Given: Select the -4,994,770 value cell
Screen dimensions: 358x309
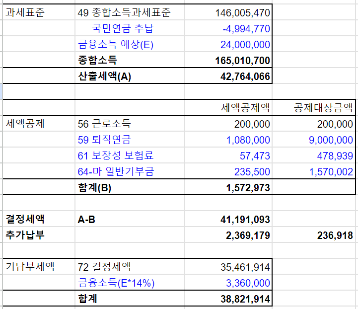Looking at the screenshot, I should pos(228,28).
